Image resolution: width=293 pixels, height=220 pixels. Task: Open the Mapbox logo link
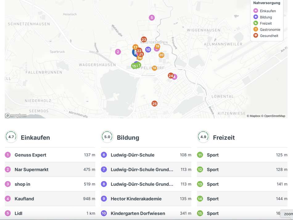(x=16, y=116)
